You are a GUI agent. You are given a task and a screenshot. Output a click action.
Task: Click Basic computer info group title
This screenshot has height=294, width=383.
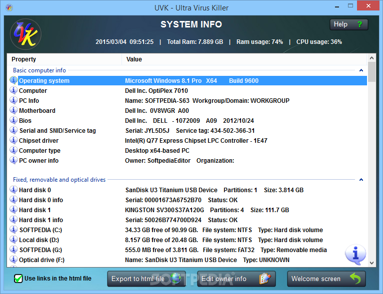(39, 70)
